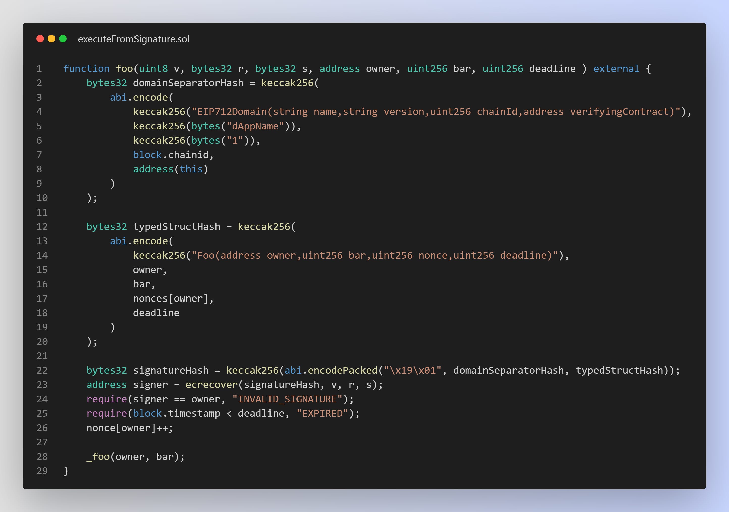This screenshot has height=512, width=729.
Task: Select the external keyword on line 1
Action: (616, 68)
